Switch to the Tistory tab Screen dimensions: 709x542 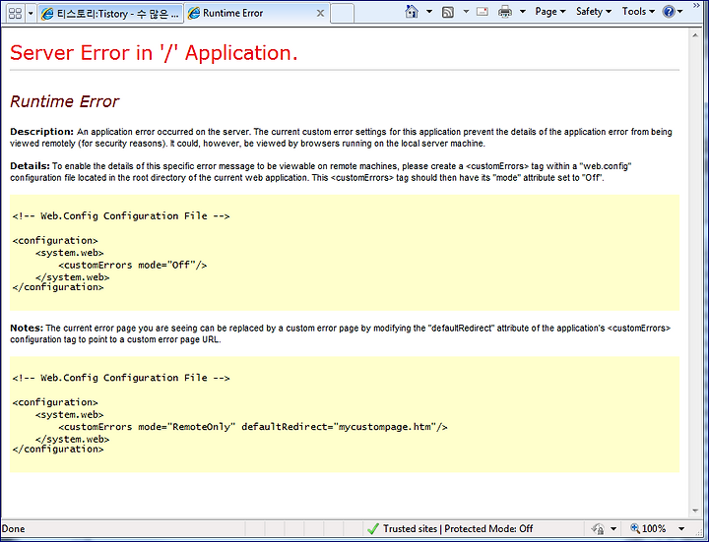tap(110, 14)
